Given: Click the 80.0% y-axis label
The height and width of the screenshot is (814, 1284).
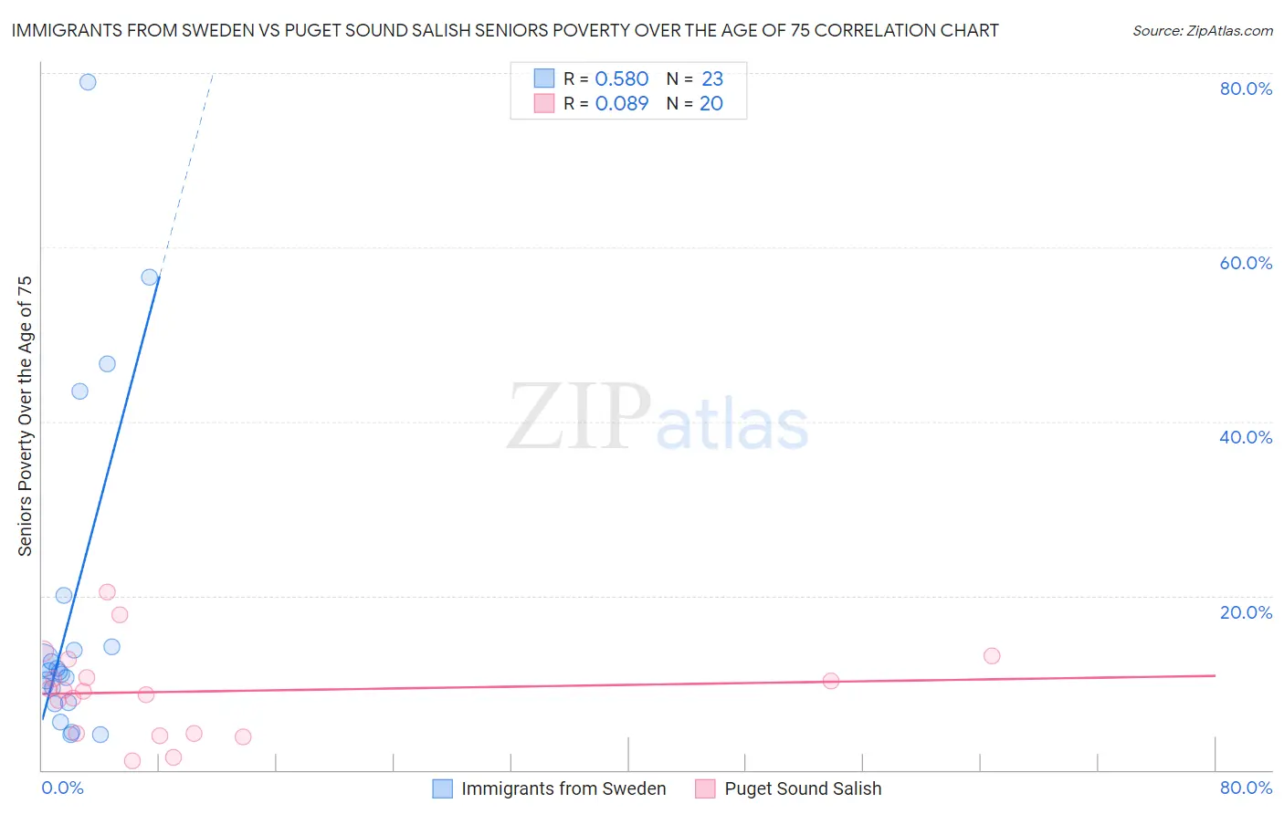Looking at the screenshot, I should [x=1246, y=89].
